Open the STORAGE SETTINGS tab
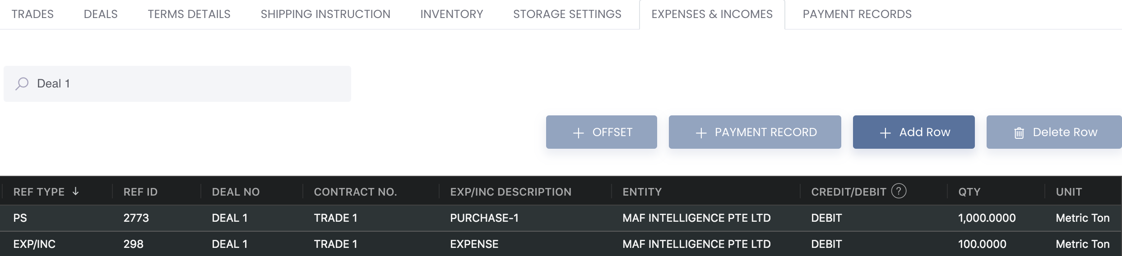 pos(567,14)
